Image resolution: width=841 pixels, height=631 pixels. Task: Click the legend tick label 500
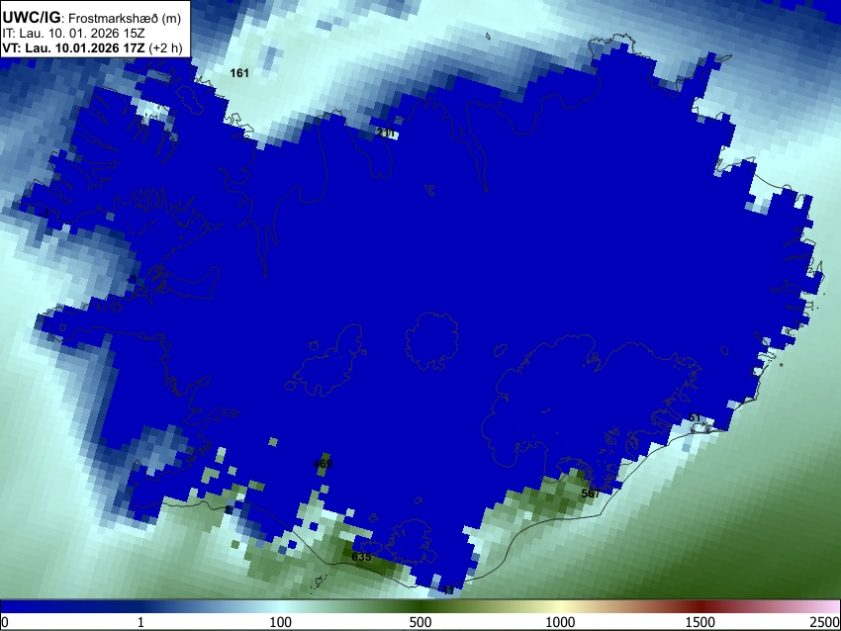(x=420, y=622)
